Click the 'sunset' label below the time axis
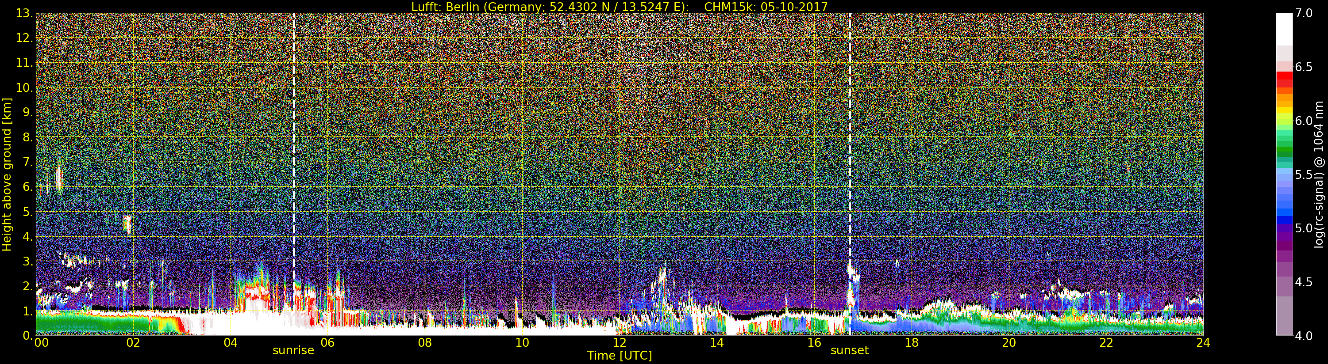Image resolution: width=1328 pixels, height=364 pixels. (849, 350)
